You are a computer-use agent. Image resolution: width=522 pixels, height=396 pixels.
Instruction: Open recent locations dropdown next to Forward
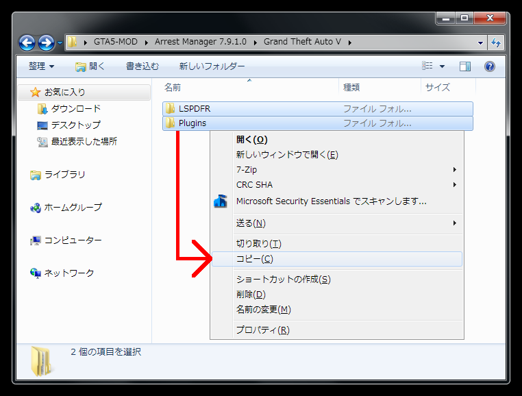(x=60, y=42)
